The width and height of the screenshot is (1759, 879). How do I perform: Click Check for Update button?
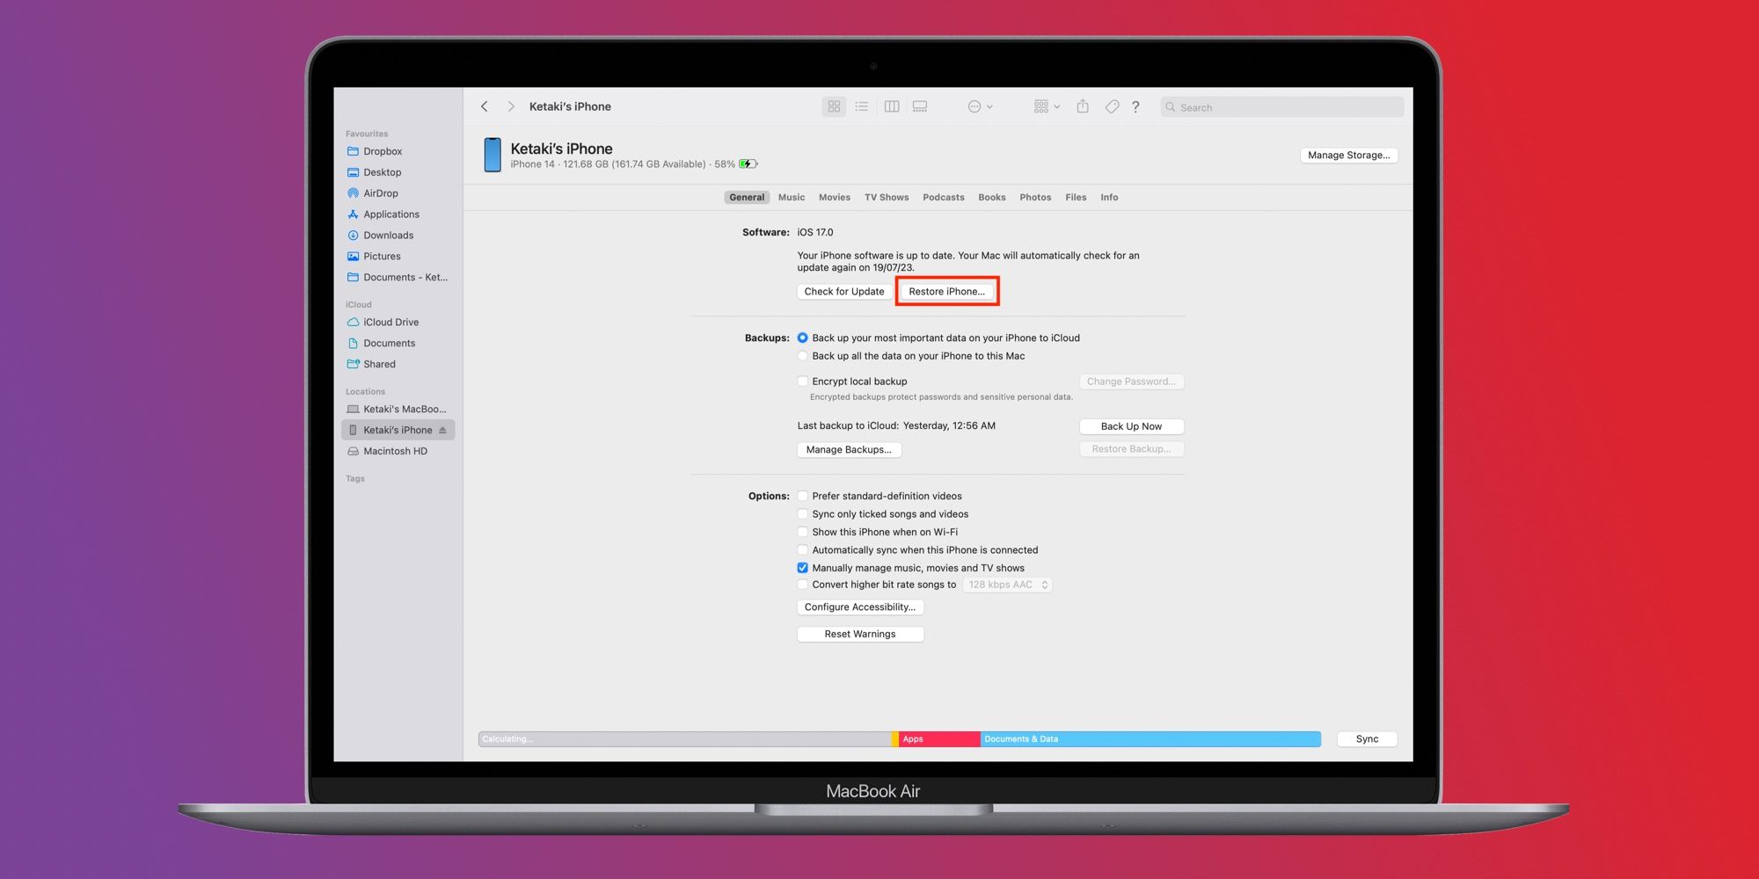point(844,292)
